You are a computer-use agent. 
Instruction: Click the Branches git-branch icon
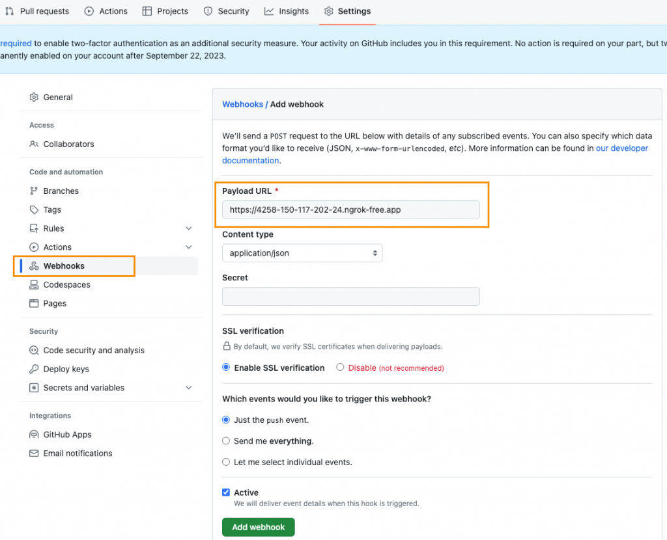(x=34, y=191)
